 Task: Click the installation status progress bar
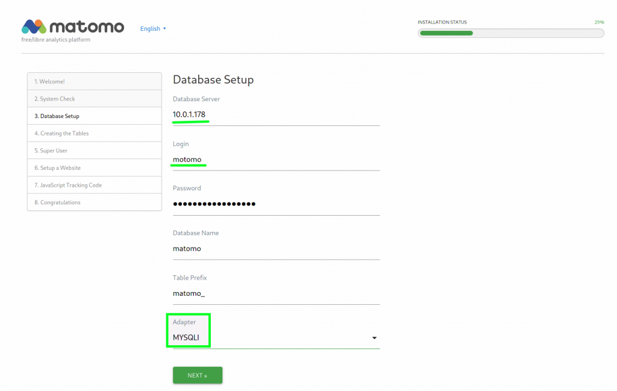511,33
